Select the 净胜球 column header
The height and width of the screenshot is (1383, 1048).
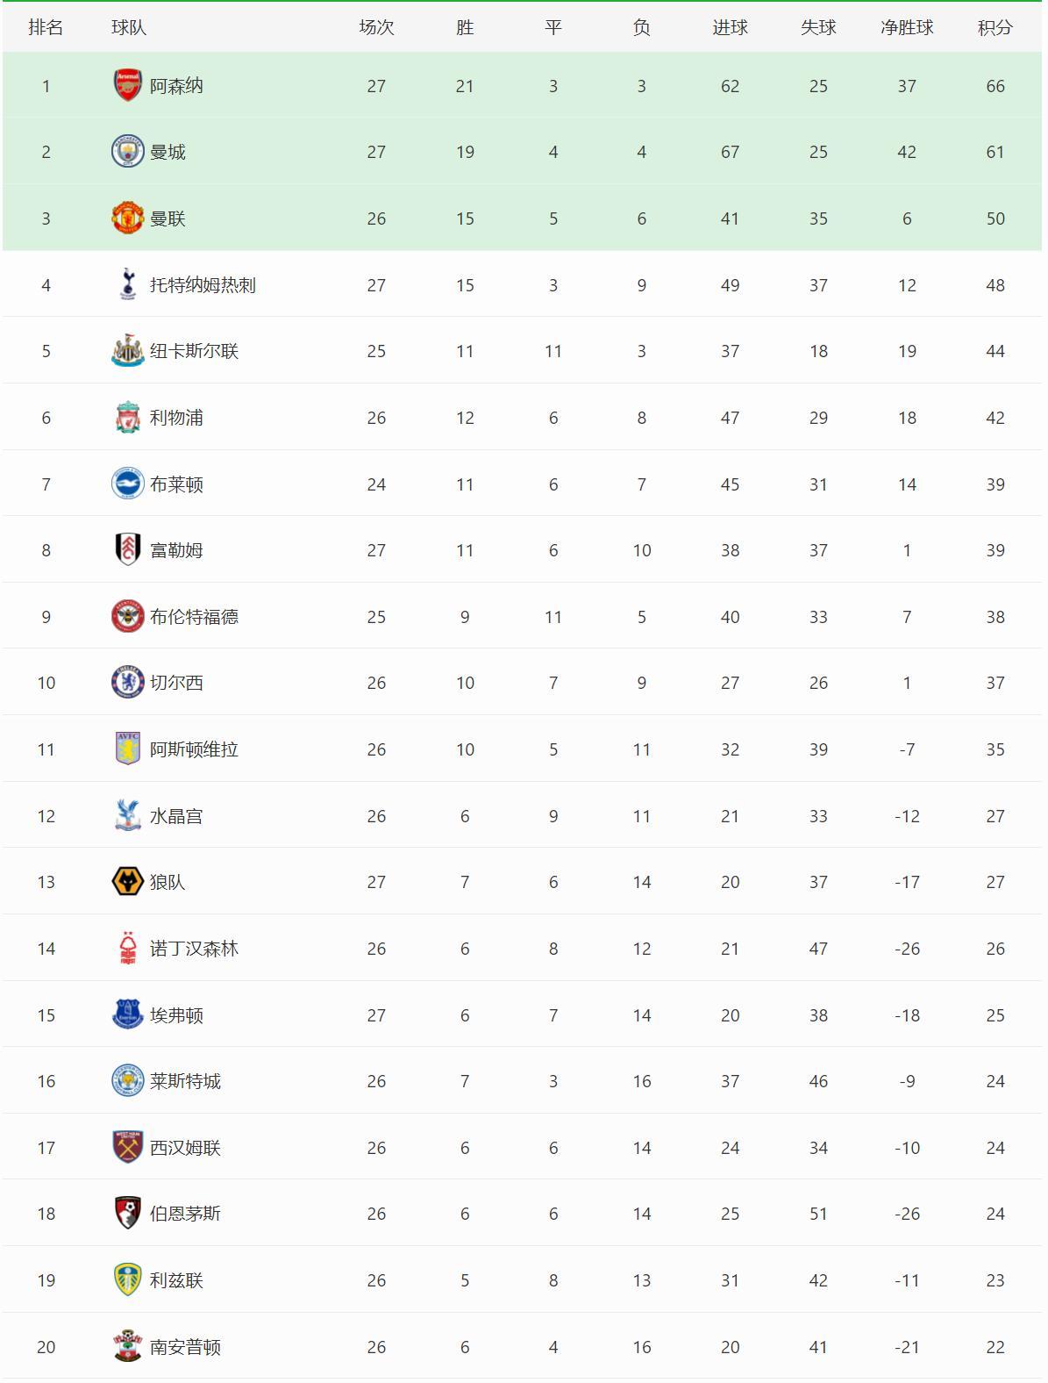pos(907,27)
